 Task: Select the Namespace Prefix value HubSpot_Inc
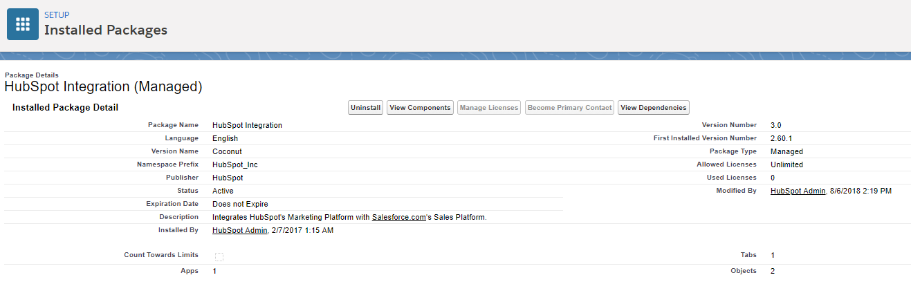click(235, 164)
